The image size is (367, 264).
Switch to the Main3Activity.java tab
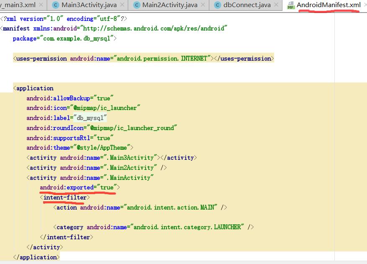click(89, 5)
